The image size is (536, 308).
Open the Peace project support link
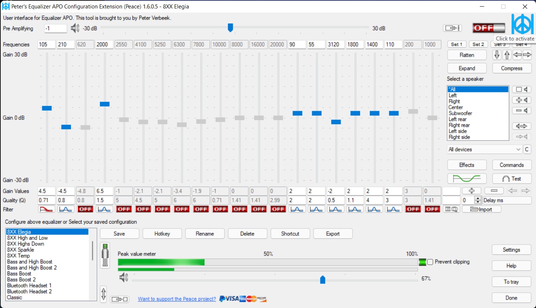point(177,299)
